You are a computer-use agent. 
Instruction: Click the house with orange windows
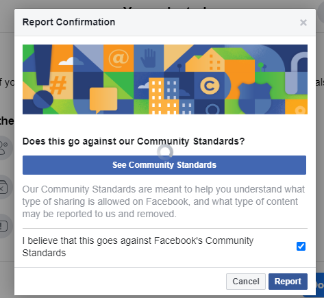[205, 60]
